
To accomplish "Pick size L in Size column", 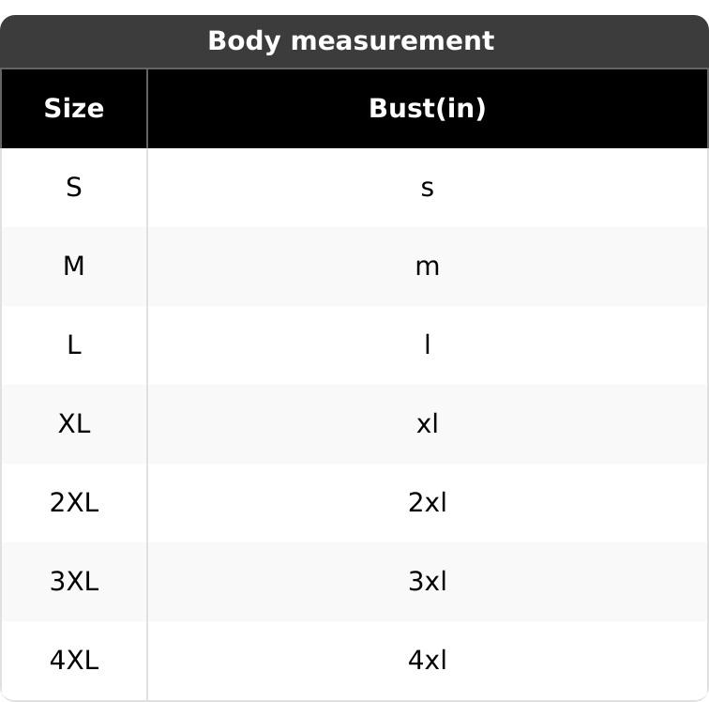I will (73, 345).
